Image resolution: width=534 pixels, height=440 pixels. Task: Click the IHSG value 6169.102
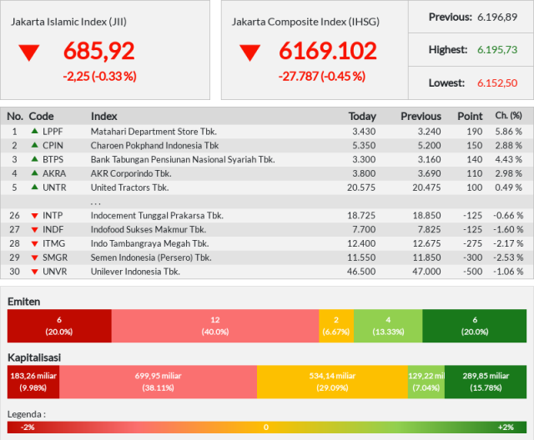(x=328, y=51)
